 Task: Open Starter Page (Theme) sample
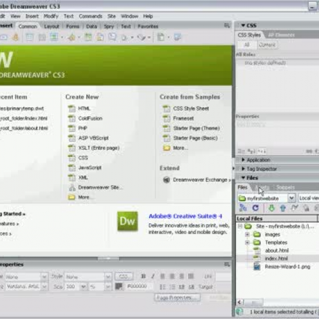pyautogui.click(x=197, y=128)
